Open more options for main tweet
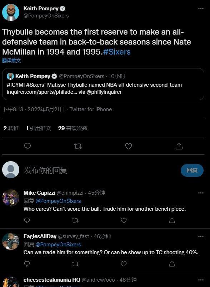The image size is (210, 287). (x=201, y=9)
